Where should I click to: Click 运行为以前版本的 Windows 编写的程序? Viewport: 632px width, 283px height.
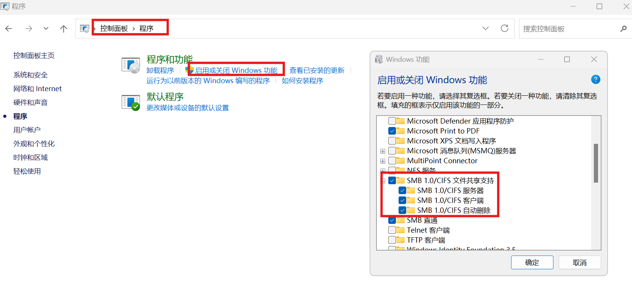coord(208,81)
